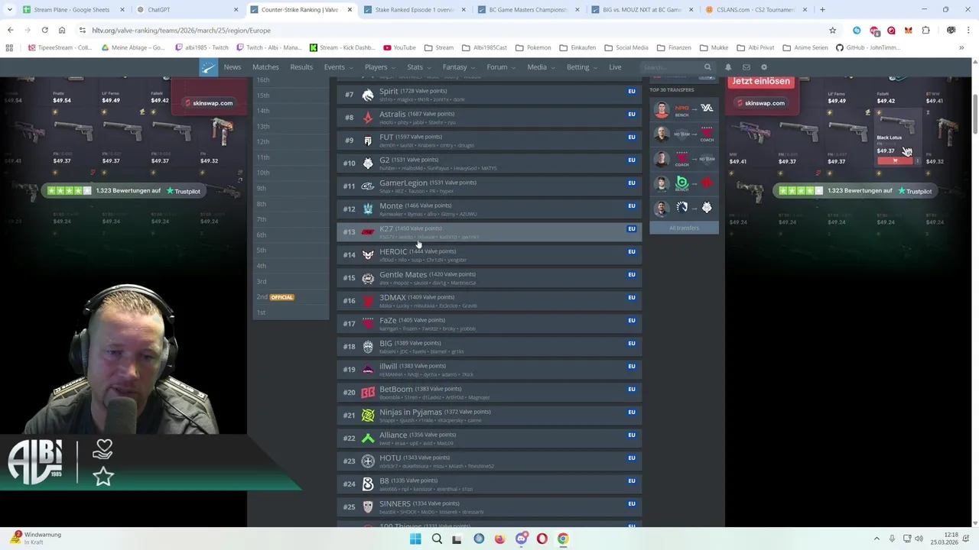The height and width of the screenshot is (550, 979).
Task: Click the All transfers button
Action: (x=684, y=228)
